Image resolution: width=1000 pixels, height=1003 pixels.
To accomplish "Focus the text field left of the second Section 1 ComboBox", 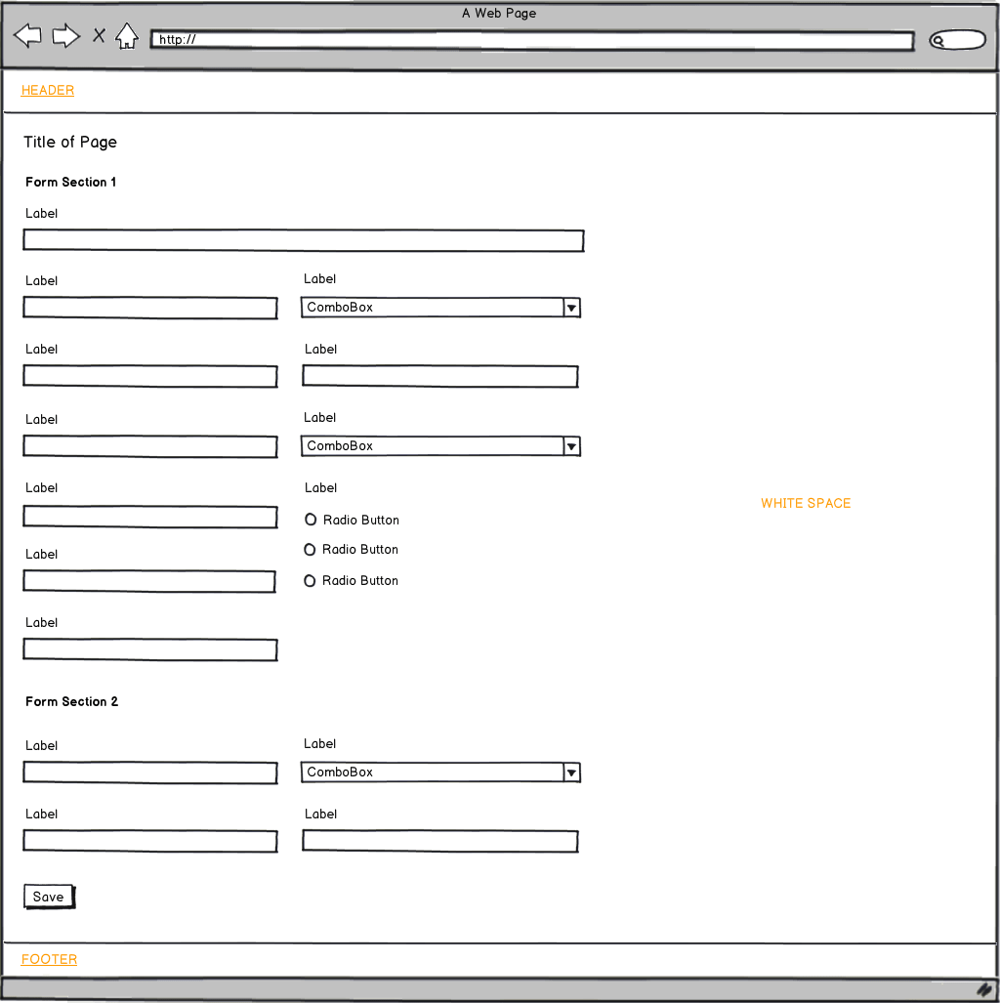I will pyautogui.click(x=150, y=446).
